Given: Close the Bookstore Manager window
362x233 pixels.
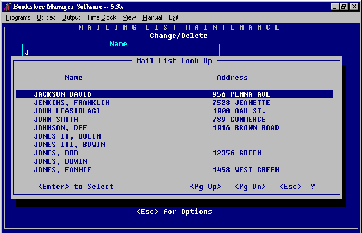Looking at the screenshot, I should tap(354, 7).
